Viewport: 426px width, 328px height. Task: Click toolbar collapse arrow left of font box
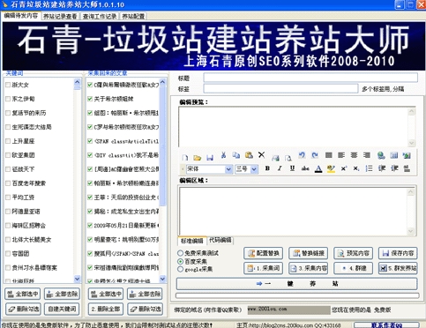pyautogui.click(x=183, y=169)
